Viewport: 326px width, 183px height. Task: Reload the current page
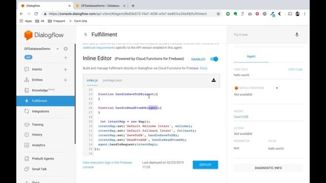tap(36, 14)
